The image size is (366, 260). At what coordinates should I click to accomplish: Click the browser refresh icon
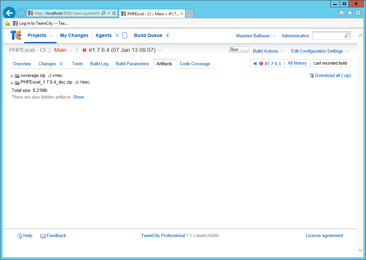(x=114, y=13)
